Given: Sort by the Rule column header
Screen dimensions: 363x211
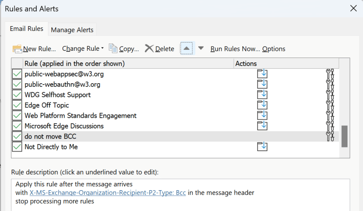Looking at the screenshot, I should [x=75, y=63].
